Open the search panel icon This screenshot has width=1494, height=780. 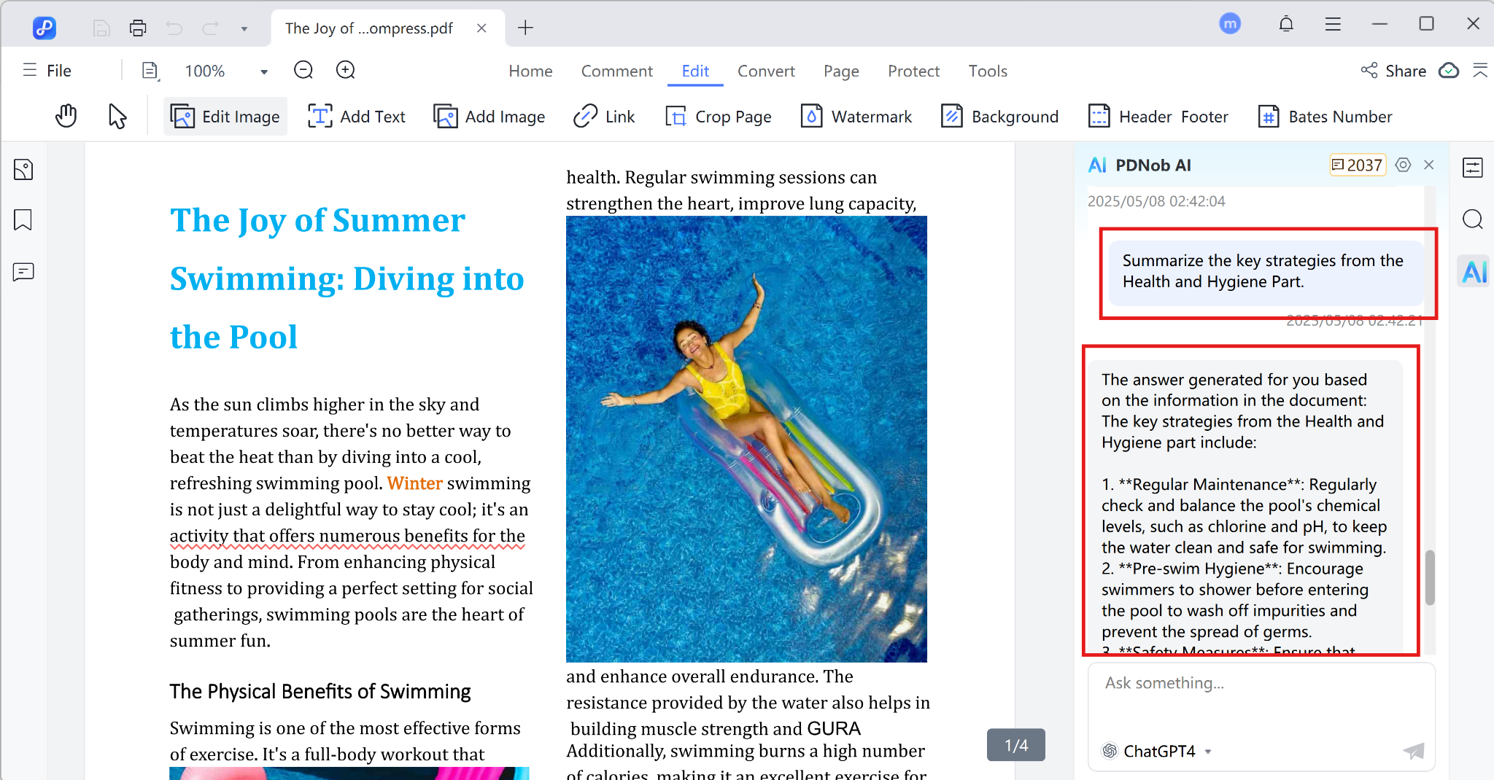point(1473,219)
